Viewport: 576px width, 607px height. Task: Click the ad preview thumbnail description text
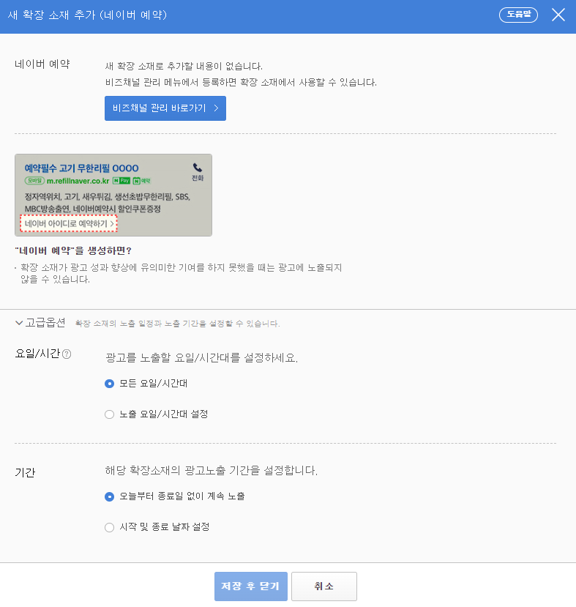point(107,203)
